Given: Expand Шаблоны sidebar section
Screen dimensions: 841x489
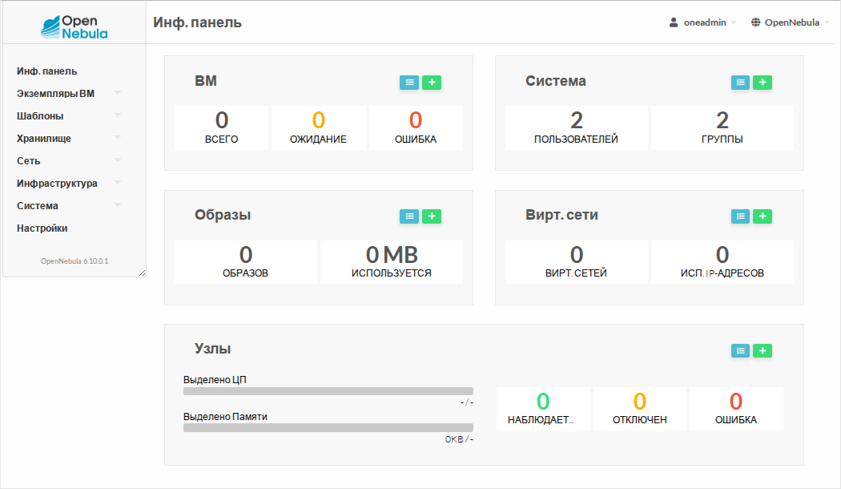Looking at the screenshot, I should pyautogui.click(x=68, y=116).
